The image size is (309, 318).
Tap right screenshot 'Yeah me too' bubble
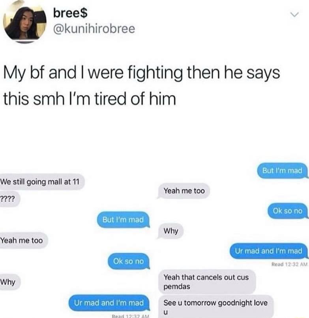pyautogui.click(x=184, y=191)
